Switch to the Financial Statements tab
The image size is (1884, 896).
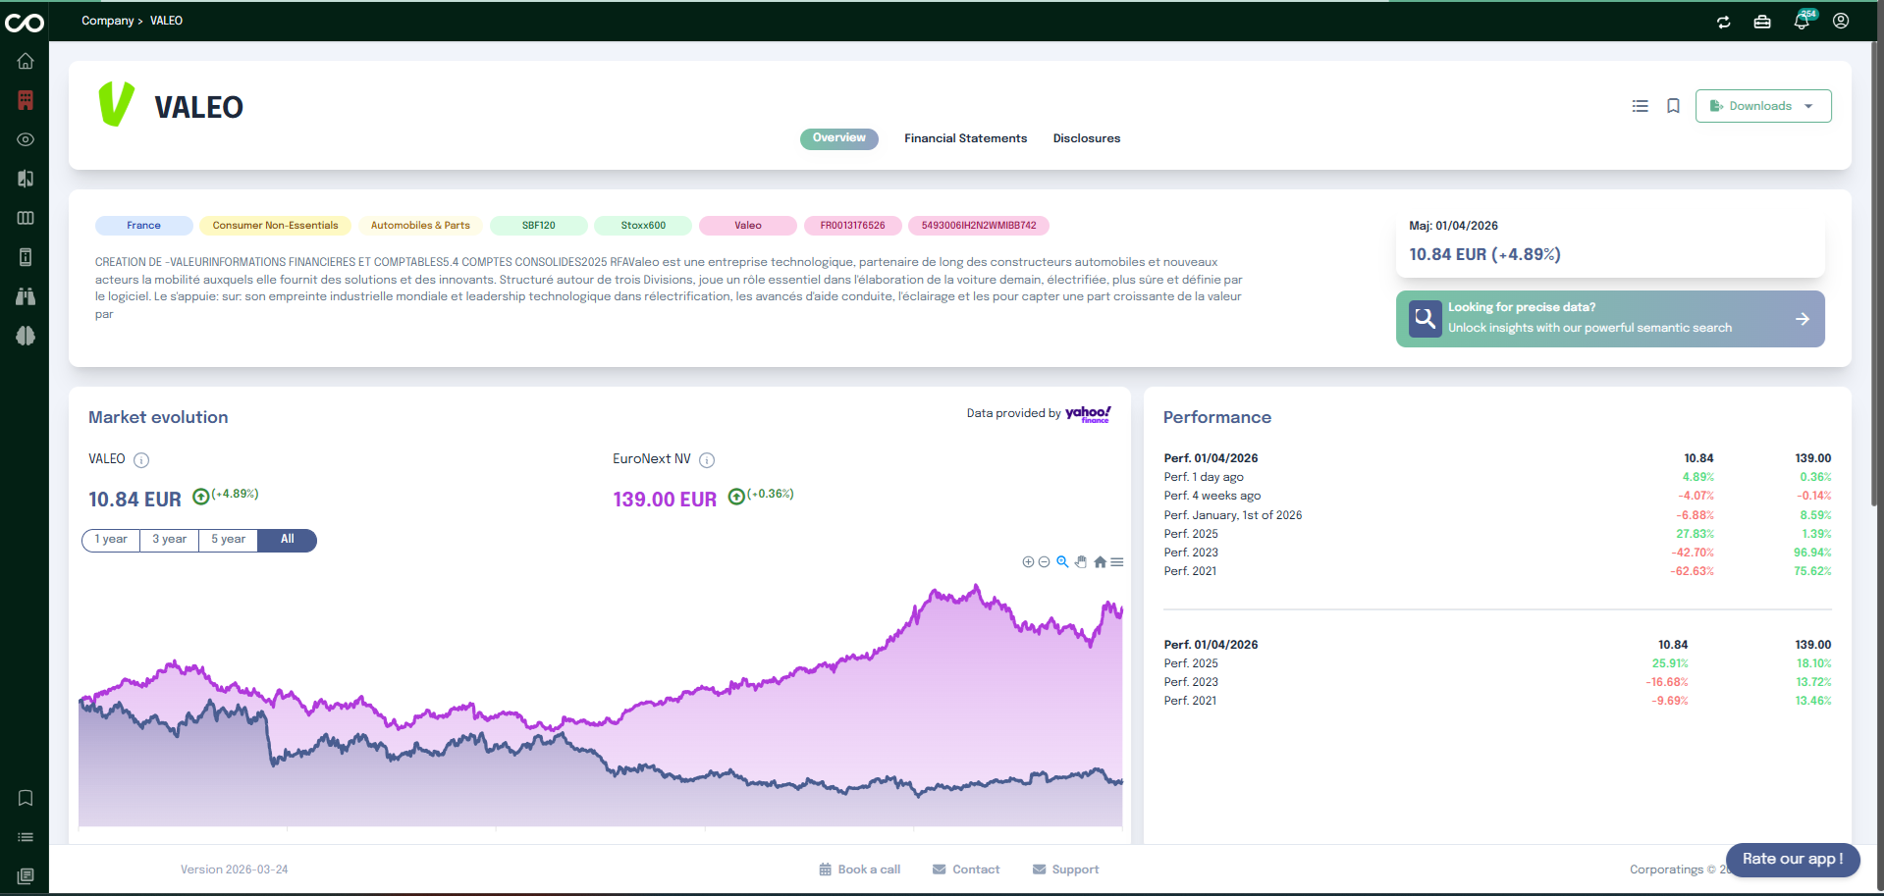pyautogui.click(x=965, y=138)
